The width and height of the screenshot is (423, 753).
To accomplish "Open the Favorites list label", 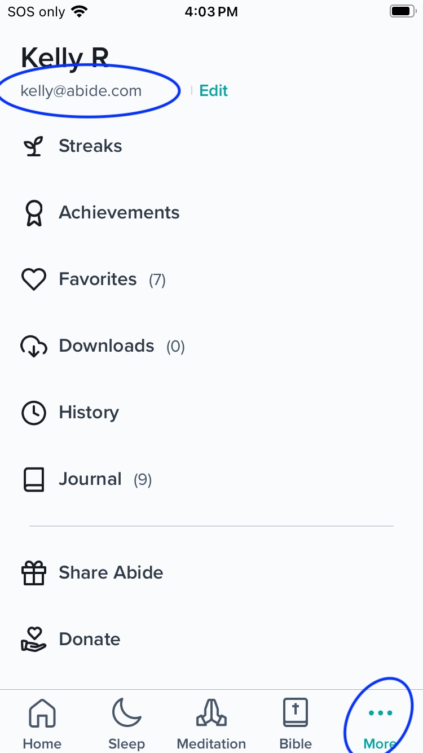I will click(98, 279).
